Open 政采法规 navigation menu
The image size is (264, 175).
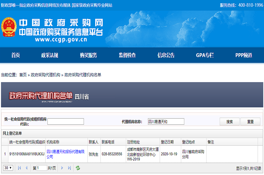pos(50,55)
